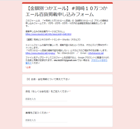Click the ファイルをアップロード upload notice paragraph

pyautogui.click(x=67, y=60)
